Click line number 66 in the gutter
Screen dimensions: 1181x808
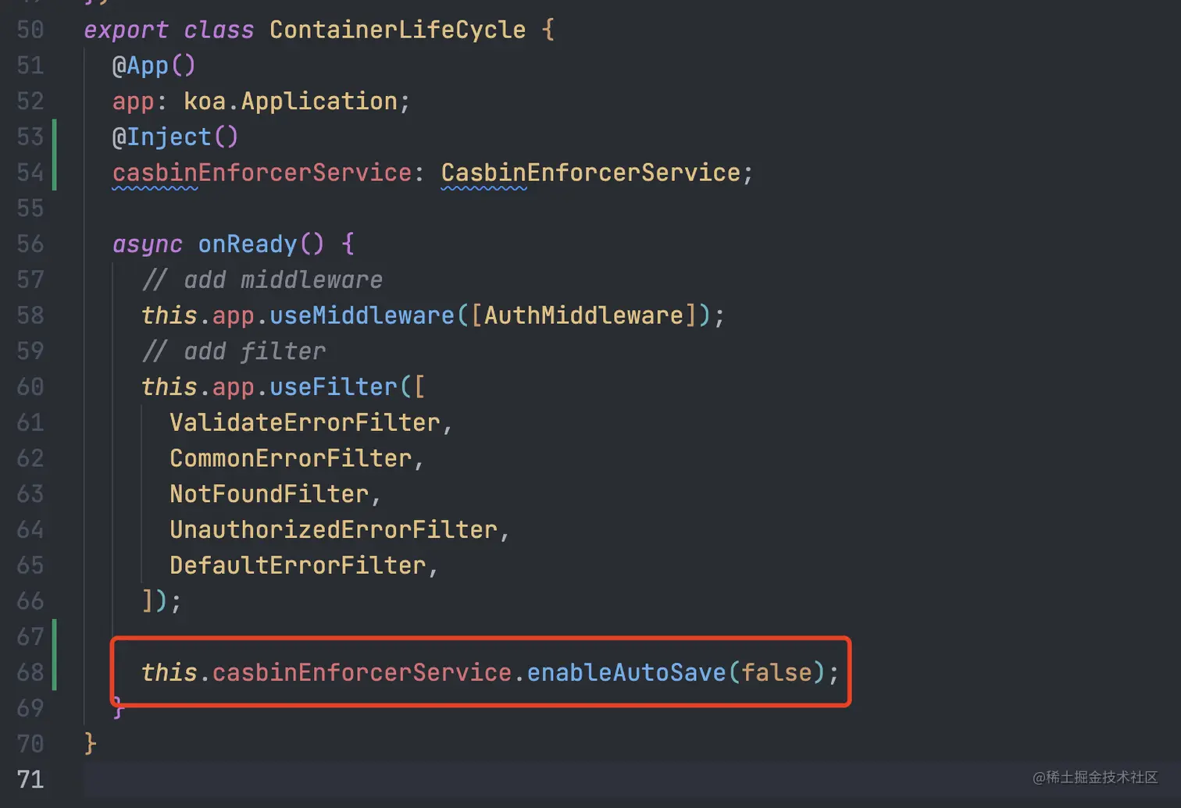tap(30, 601)
